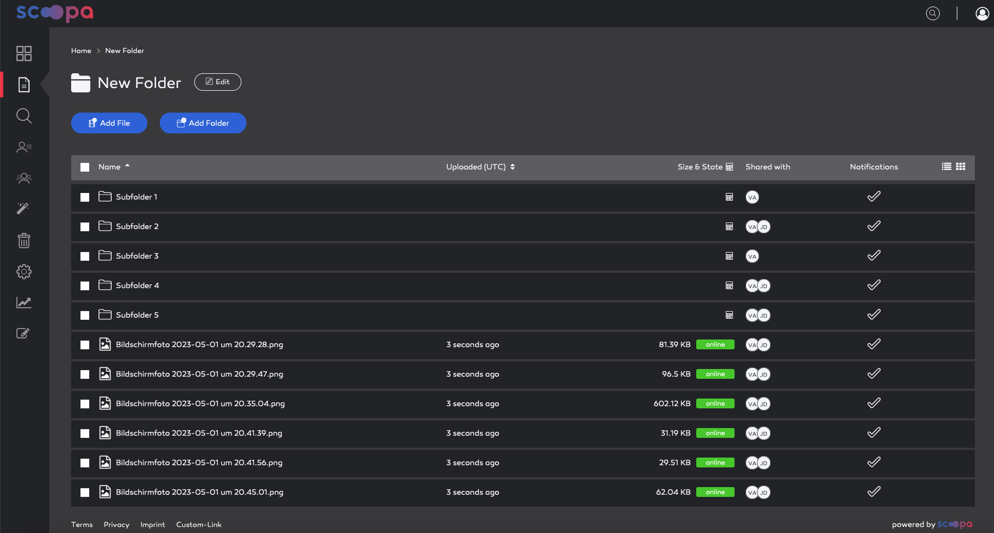This screenshot has width=994, height=533.
Task: Click the online status badge for 20.41.56.png
Action: pyautogui.click(x=715, y=463)
